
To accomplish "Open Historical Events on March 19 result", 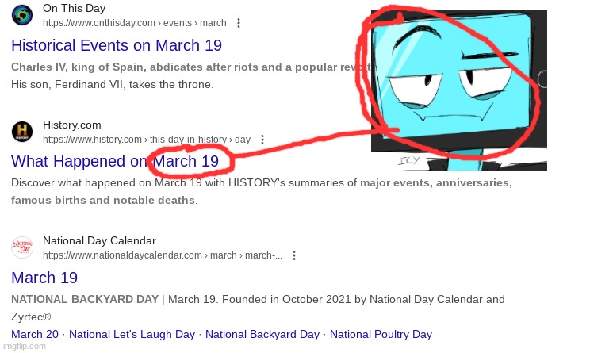I will pos(117,45).
